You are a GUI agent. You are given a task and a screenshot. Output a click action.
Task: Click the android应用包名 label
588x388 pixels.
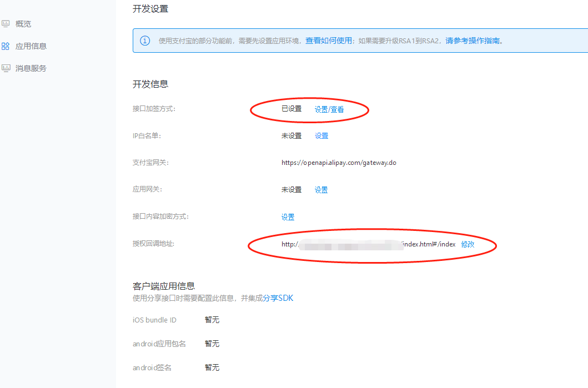coord(159,344)
